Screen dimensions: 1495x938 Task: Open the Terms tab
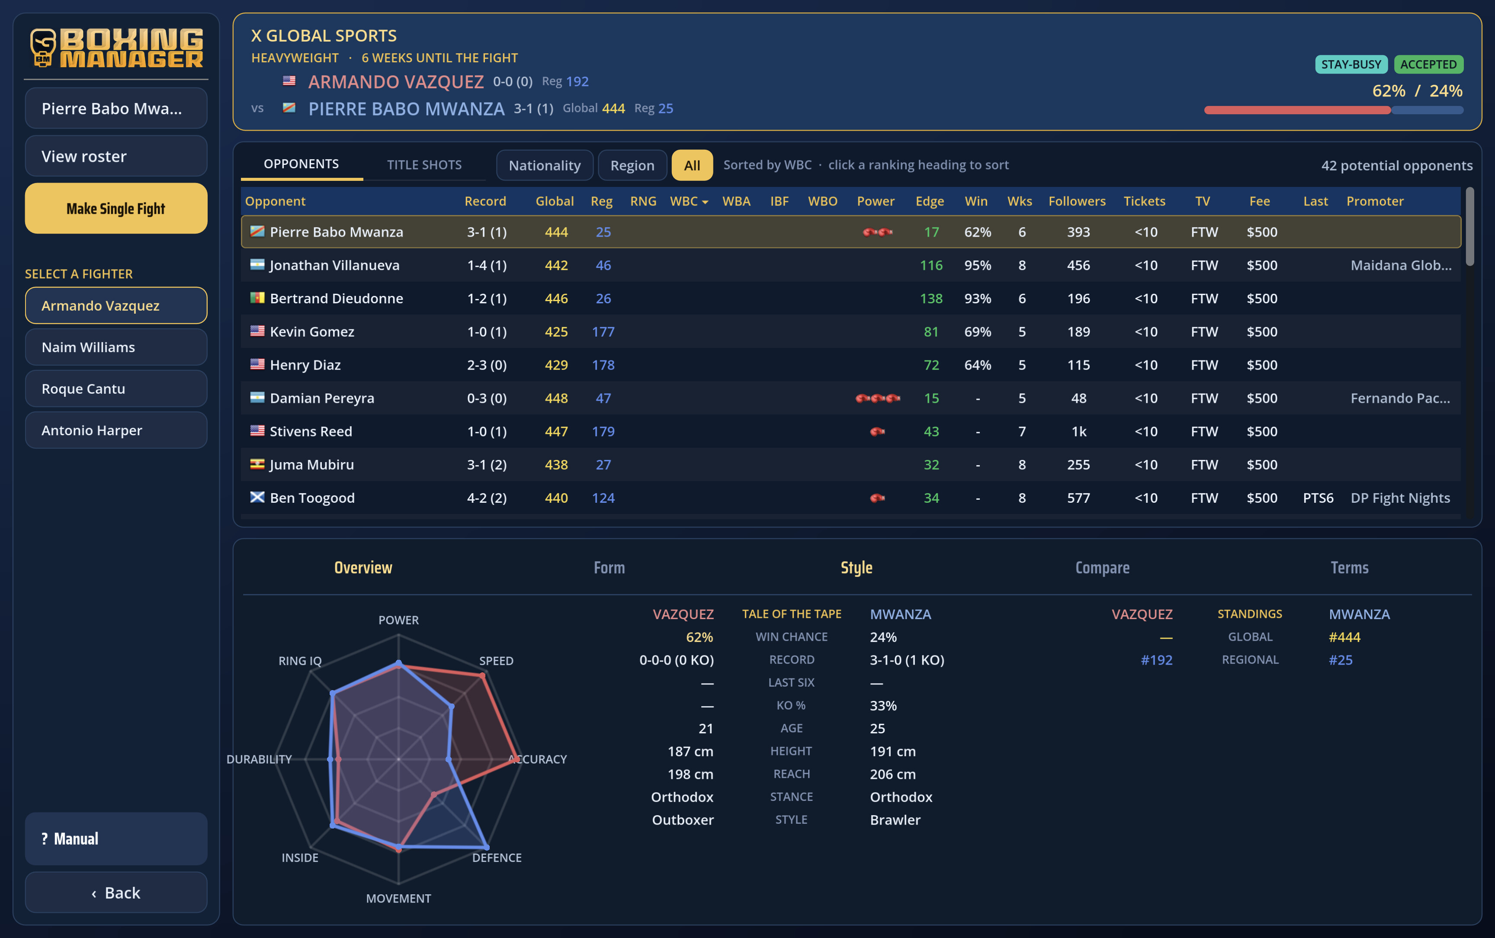pyautogui.click(x=1349, y=568)
